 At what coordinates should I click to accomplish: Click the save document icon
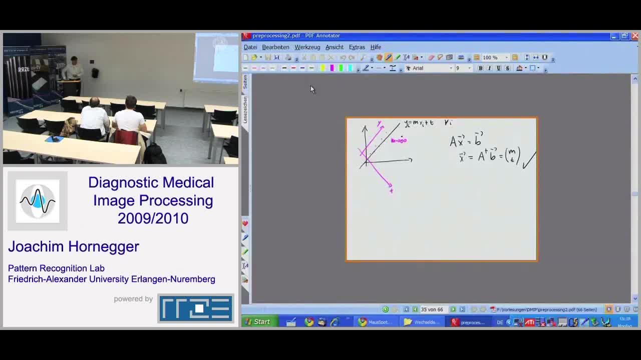(268, 57)
